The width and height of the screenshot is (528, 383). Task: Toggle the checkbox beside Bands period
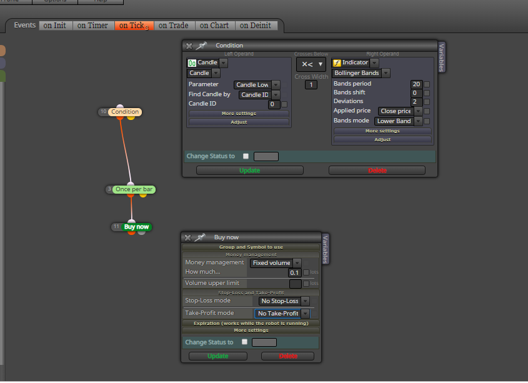click(427, 84)
